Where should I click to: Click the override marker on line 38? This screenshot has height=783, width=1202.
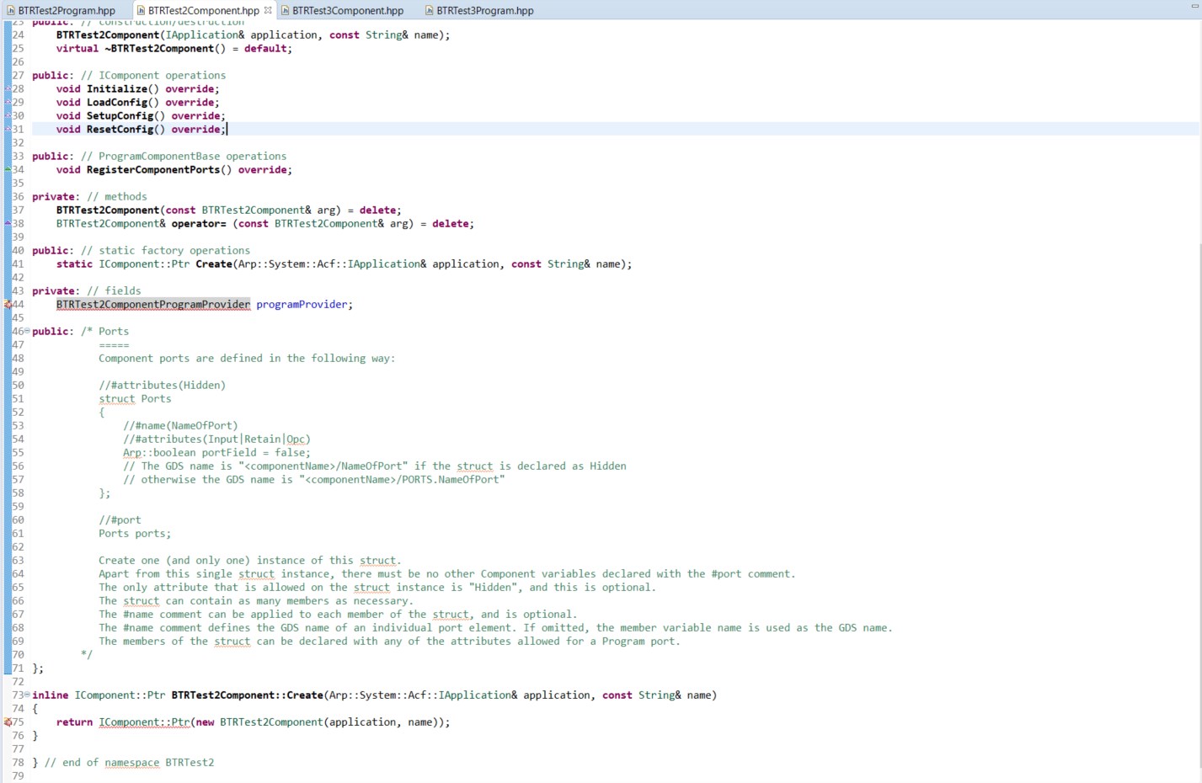(x=8, y=223)
